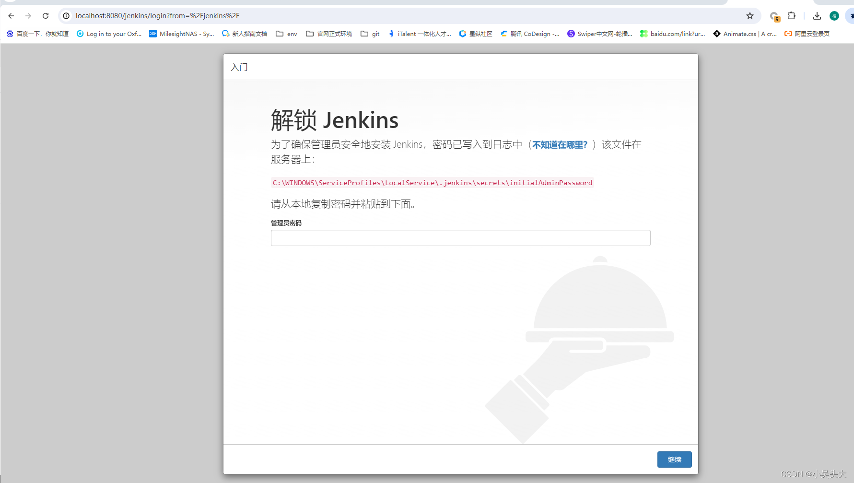Click the 管理员密码 input field
This screenshot has width=854, height=483.
point(460,238)
